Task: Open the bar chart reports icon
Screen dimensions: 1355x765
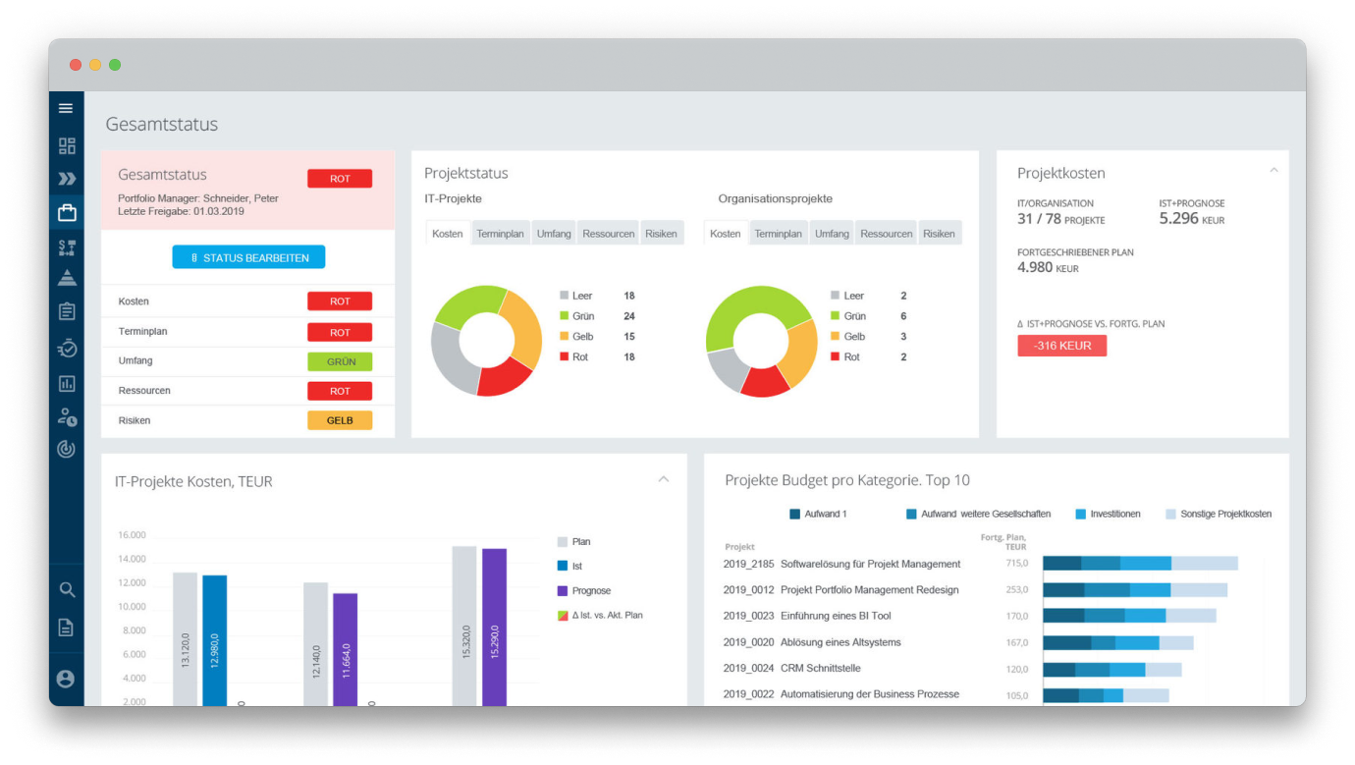Action: 67,384
